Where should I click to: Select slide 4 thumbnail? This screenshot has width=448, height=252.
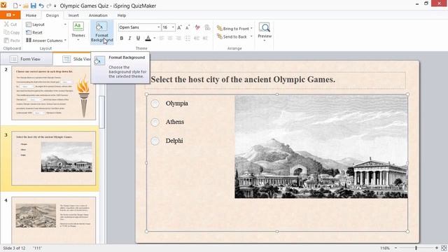point(54,220)
